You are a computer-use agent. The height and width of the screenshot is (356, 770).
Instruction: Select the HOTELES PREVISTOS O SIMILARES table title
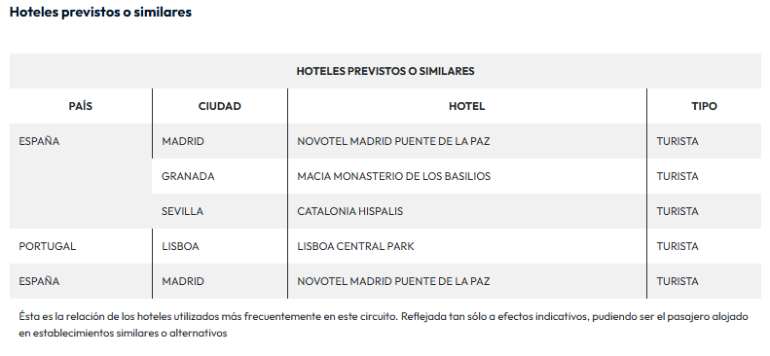pos(385,71)
